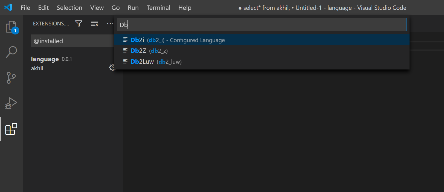Open the File menu
Screen dimensions: 444x192
25,8
